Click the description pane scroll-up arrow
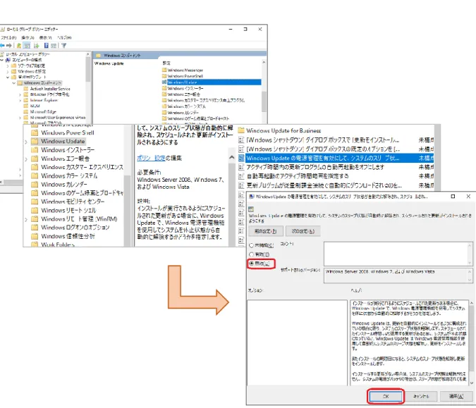Screen dimensions: 476x408 point(231,157)
